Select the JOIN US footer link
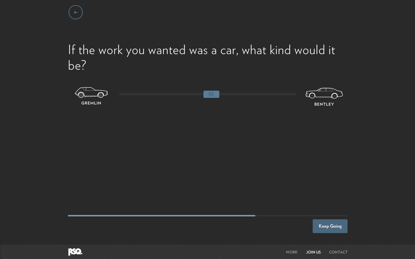The image size is (415, 259). [x=313, y=252]
